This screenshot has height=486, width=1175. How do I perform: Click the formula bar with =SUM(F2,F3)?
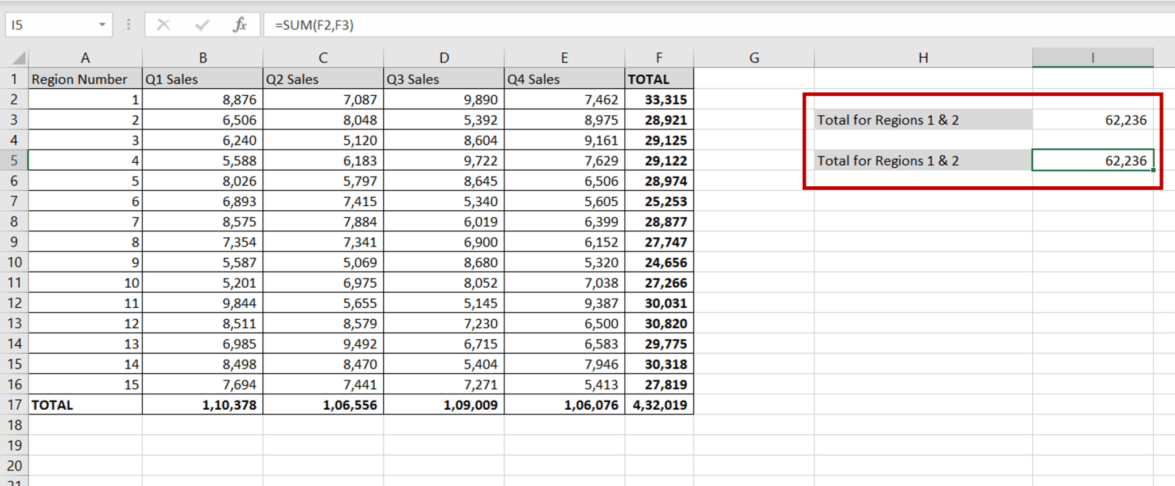(719, 25)
